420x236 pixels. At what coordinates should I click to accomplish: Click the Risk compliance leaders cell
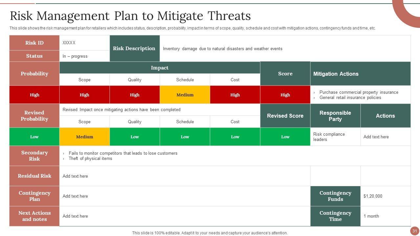(335, 137)
